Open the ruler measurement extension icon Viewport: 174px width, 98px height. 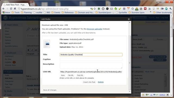[111, 9]
